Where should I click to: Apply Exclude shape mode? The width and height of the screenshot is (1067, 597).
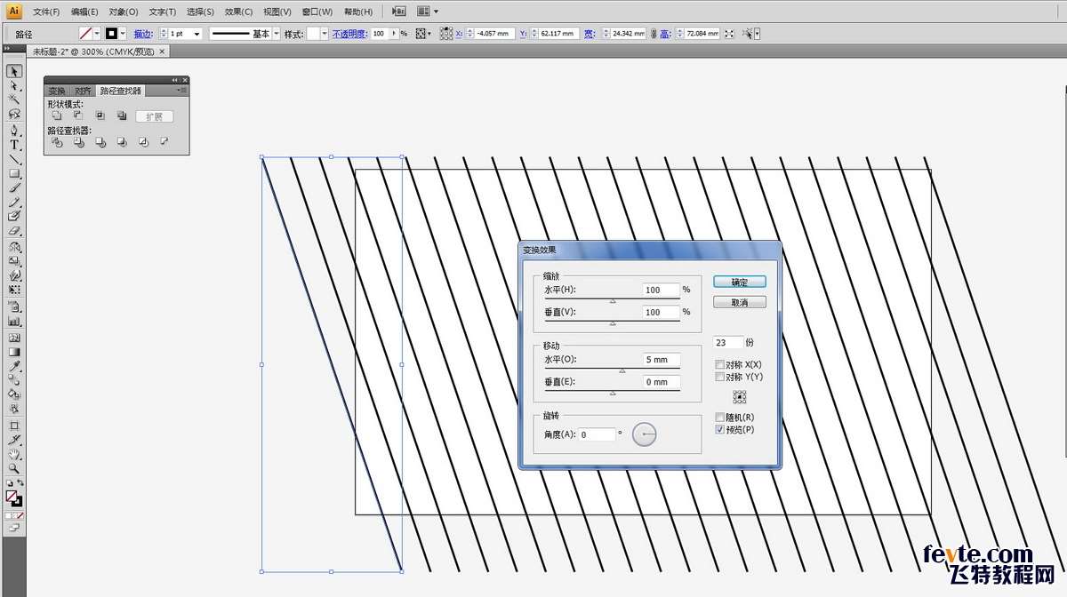click(x=121, y=115)
